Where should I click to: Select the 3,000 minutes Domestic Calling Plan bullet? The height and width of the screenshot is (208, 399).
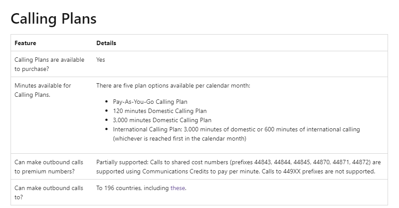click(x=162, y=120)
